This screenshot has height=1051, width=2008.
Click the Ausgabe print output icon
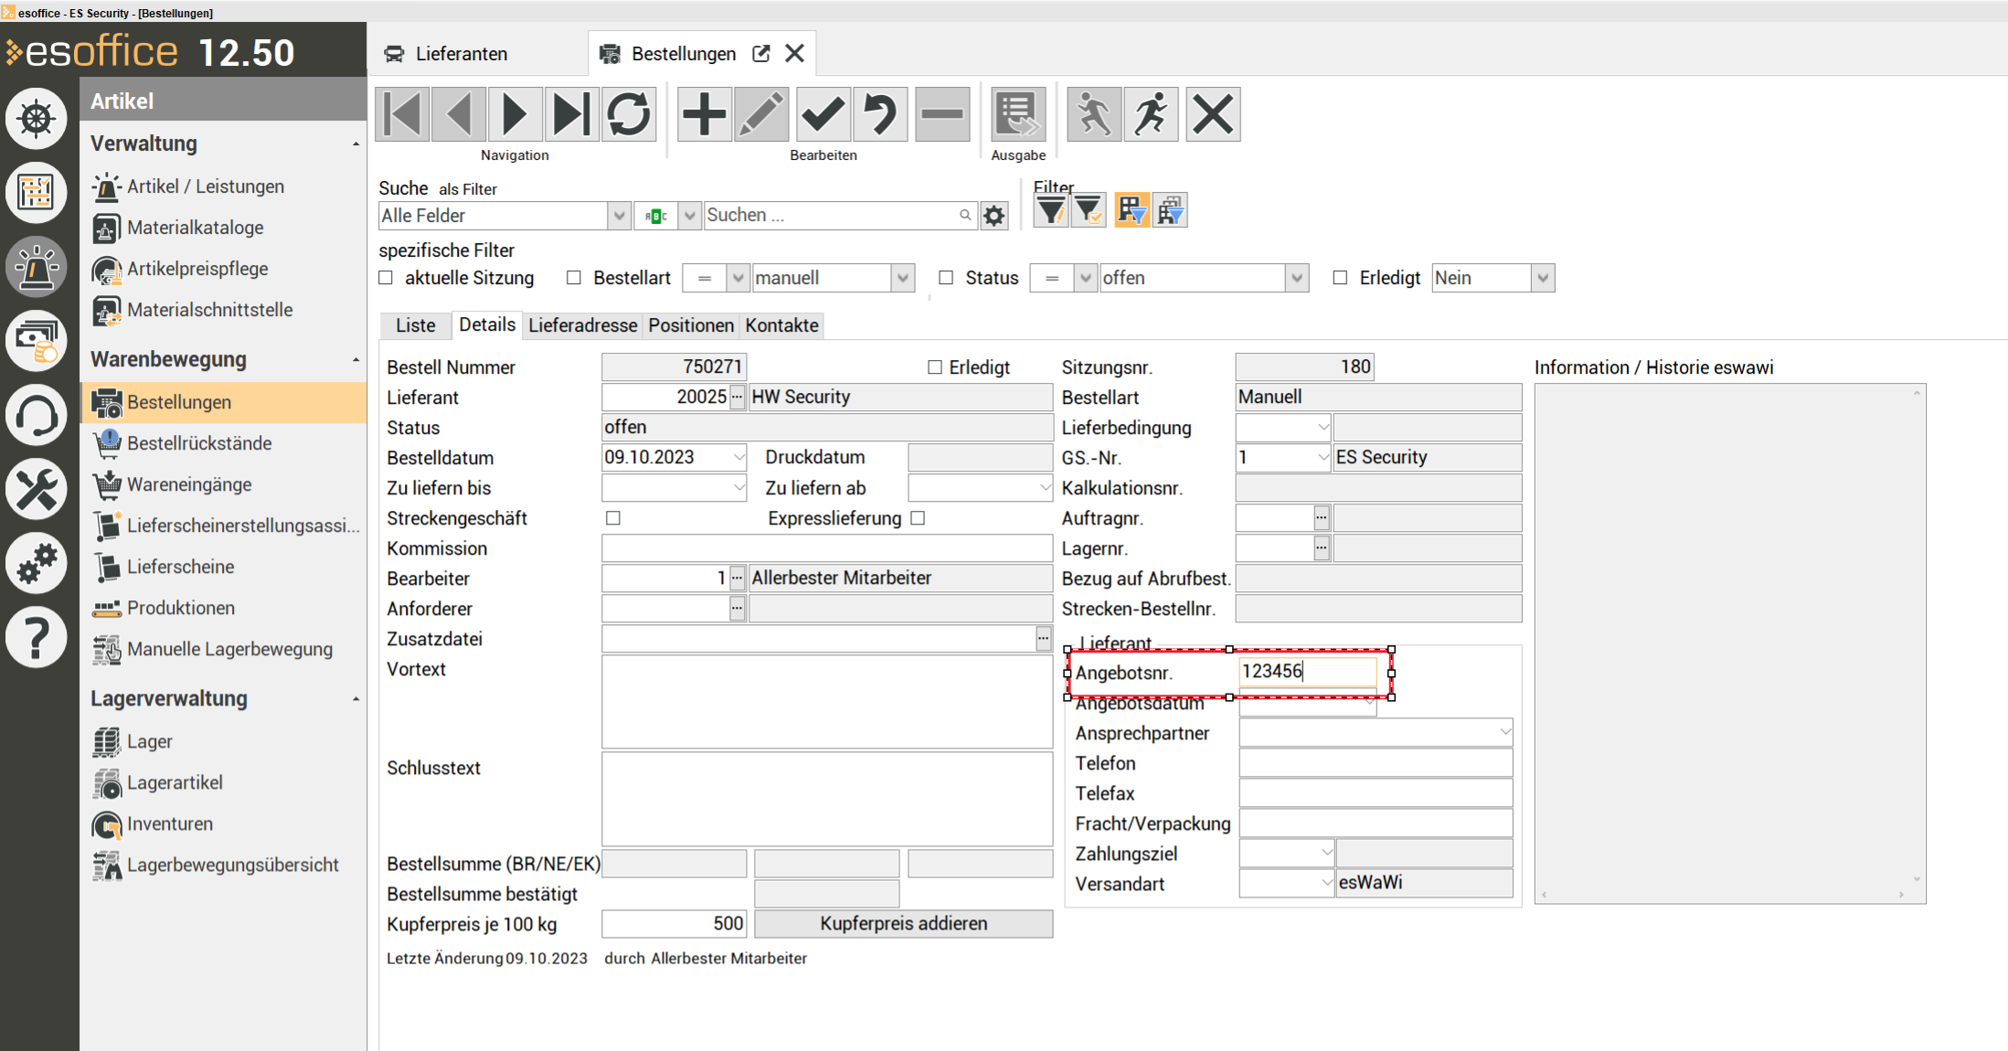click(1017, 114)
